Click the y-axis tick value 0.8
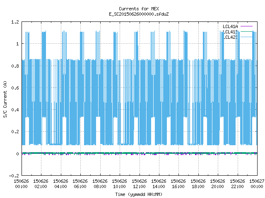 pyautogui.click(x=15, y=66)
